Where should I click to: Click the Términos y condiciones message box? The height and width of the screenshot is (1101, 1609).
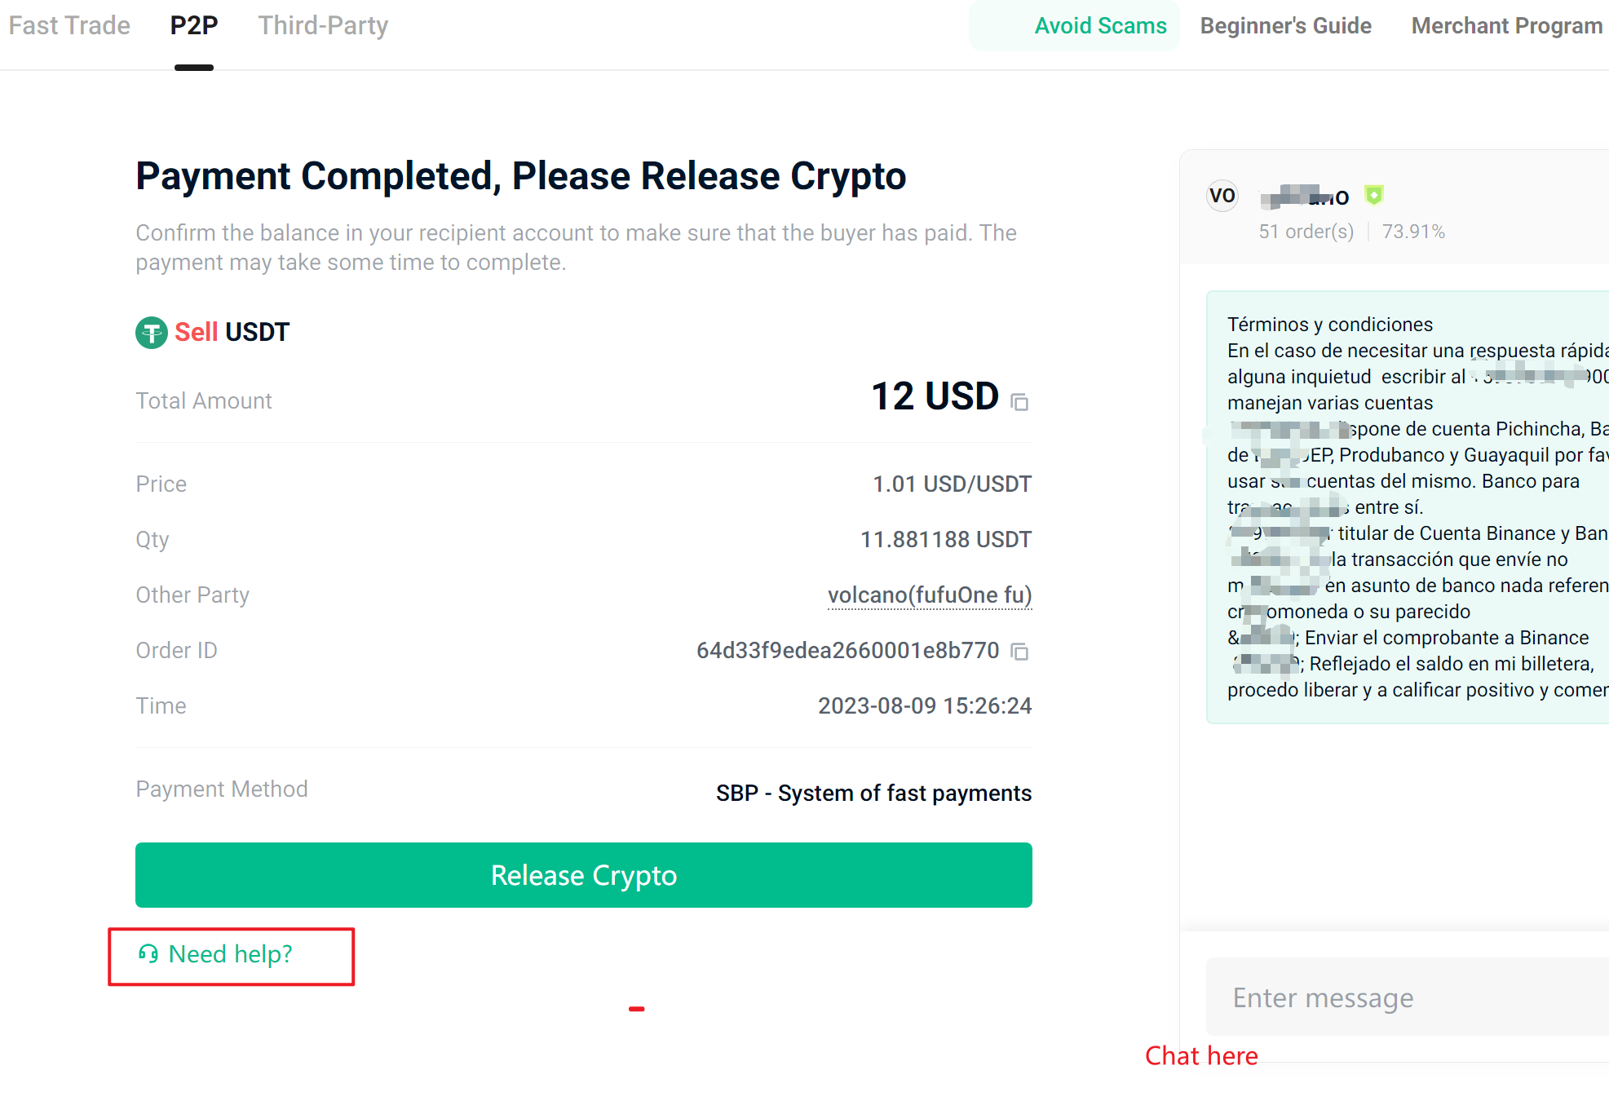tap(1408, 507)
